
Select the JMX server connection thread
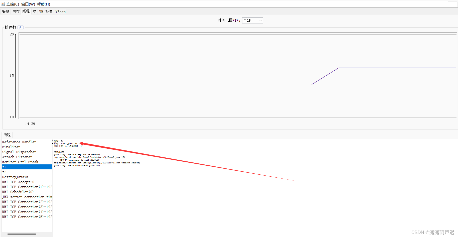click(27, 197)
